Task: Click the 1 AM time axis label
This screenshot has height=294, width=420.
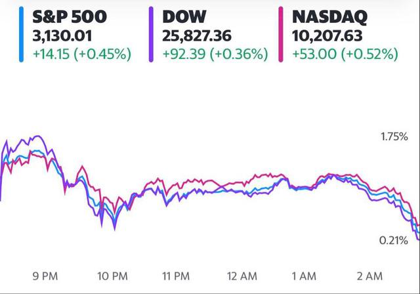Action: 304,276
